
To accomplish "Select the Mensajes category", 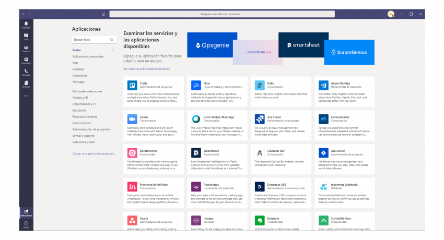I will (x=78, y=82).
